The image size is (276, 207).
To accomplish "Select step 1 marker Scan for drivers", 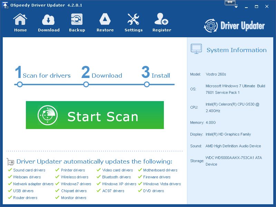I will click(x=20, y=84).
